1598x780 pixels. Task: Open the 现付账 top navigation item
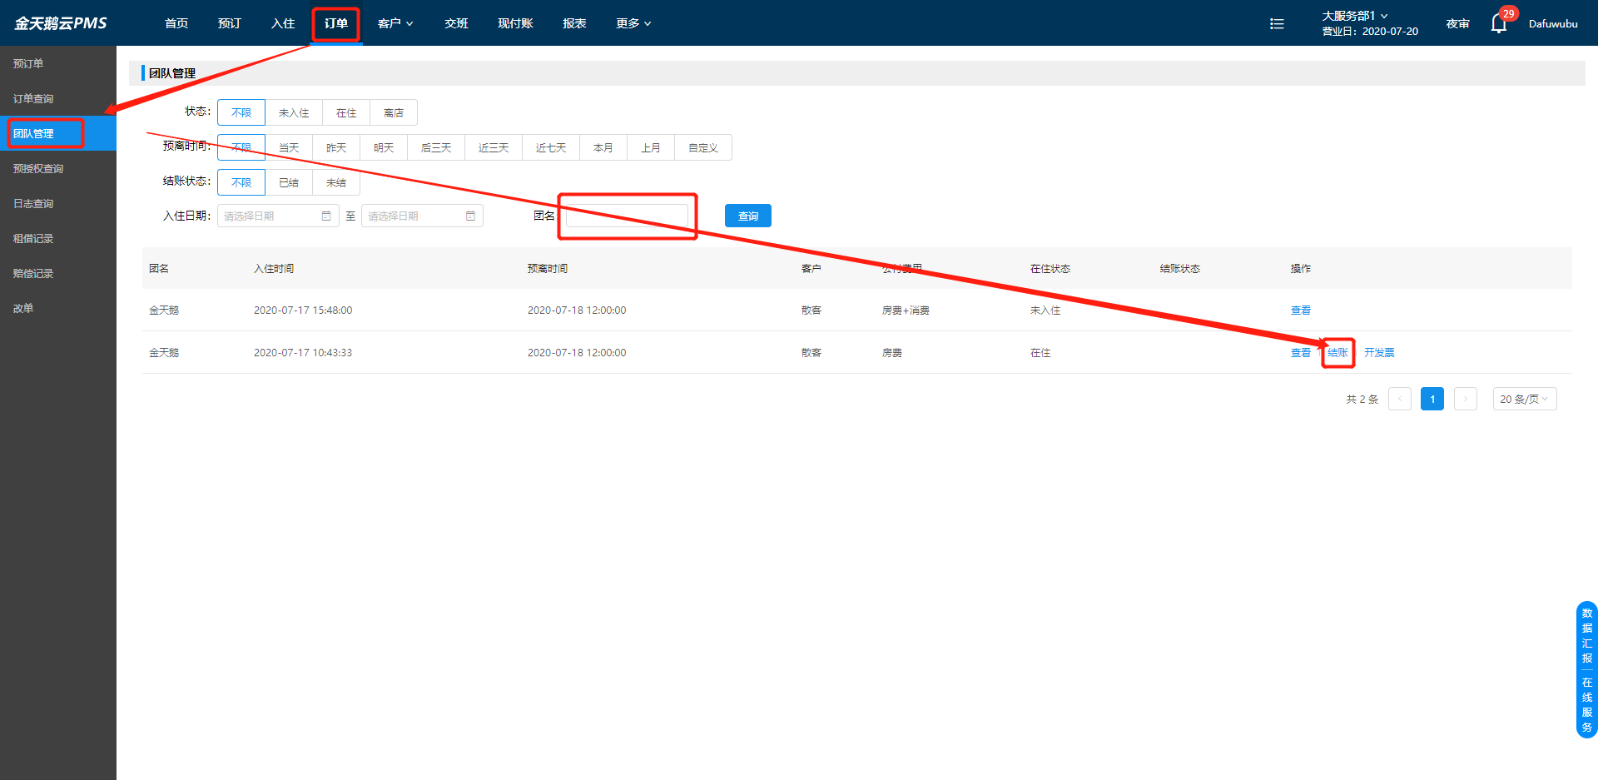click(x=515, y=23)
